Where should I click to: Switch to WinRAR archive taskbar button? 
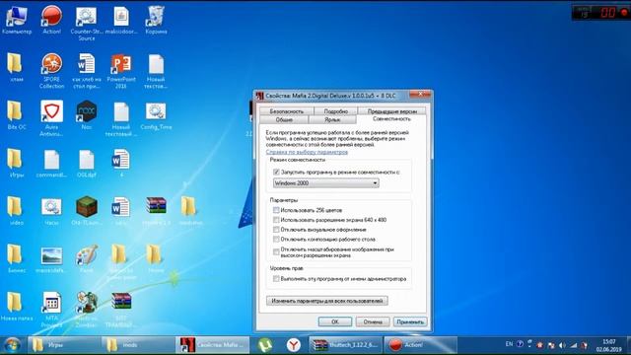point(345,345)
